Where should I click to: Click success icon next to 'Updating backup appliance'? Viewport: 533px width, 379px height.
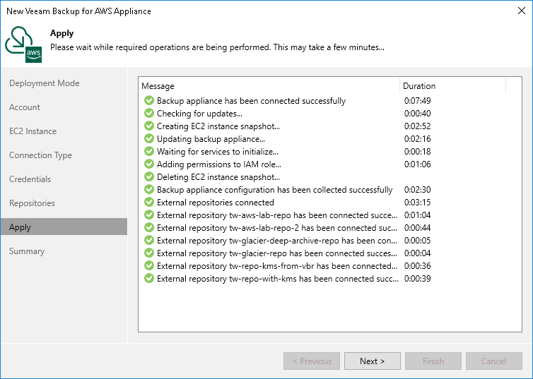pos(148,139)
